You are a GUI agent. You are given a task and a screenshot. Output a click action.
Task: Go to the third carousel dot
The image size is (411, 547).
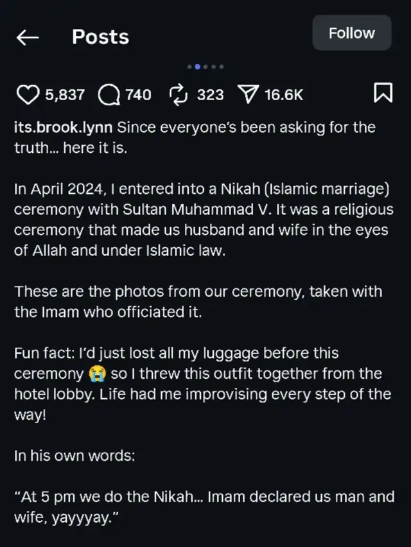point(206,66)
